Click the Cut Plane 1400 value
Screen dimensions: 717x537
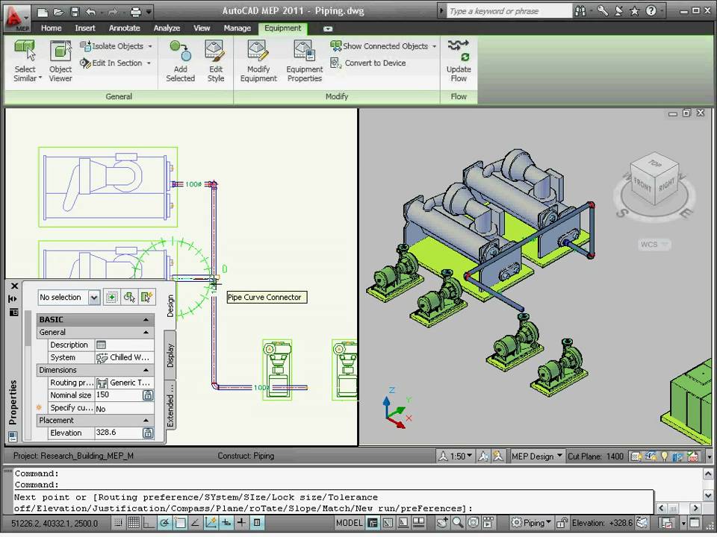coord(615,456)
